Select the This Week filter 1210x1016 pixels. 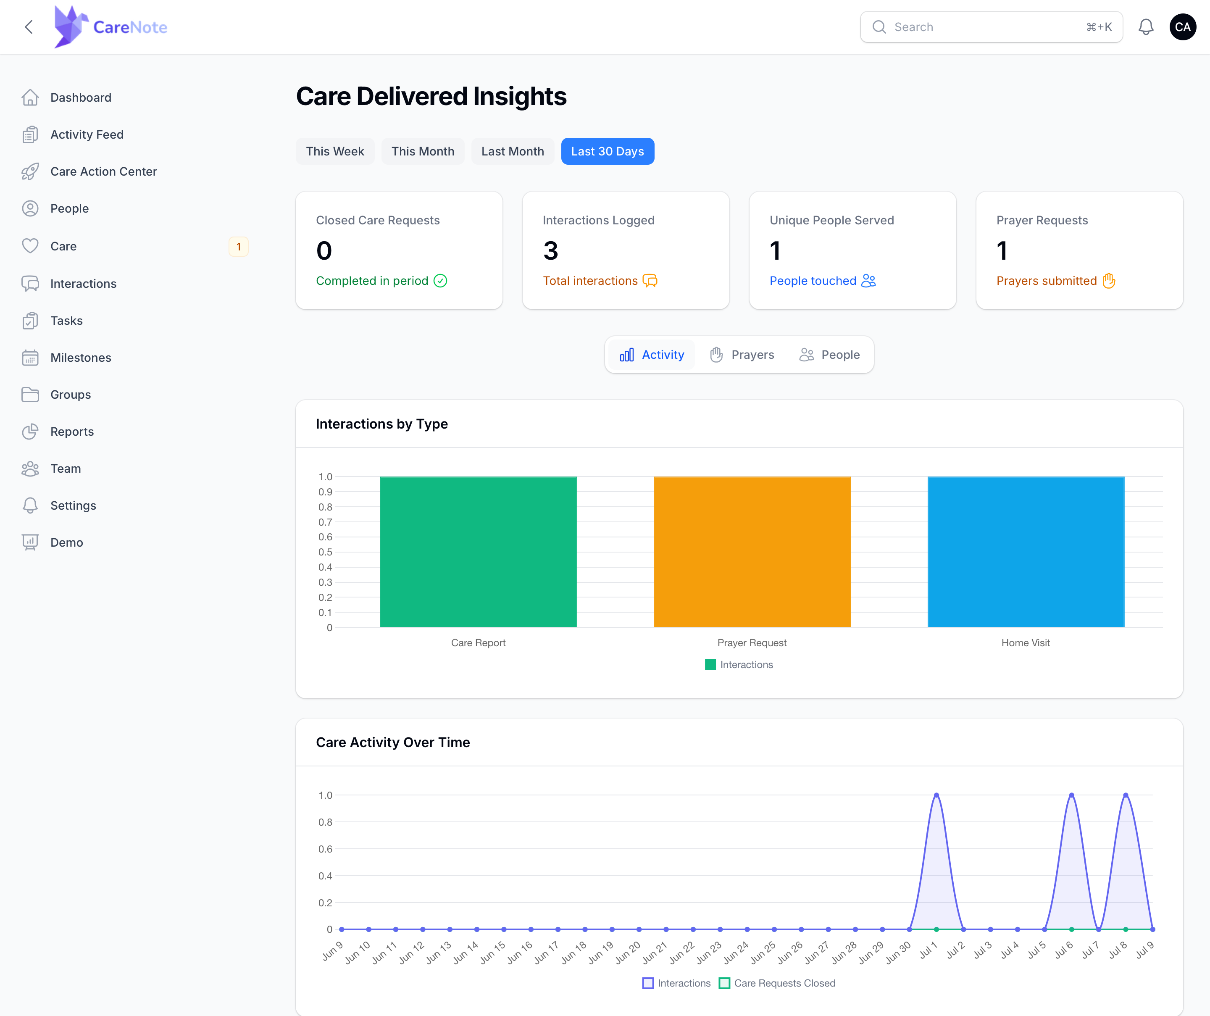(x=335, y=151)
